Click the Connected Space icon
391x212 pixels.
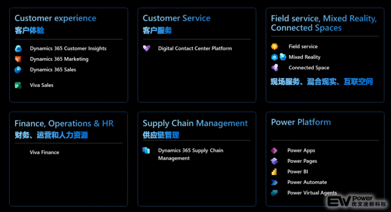point(275,68)
